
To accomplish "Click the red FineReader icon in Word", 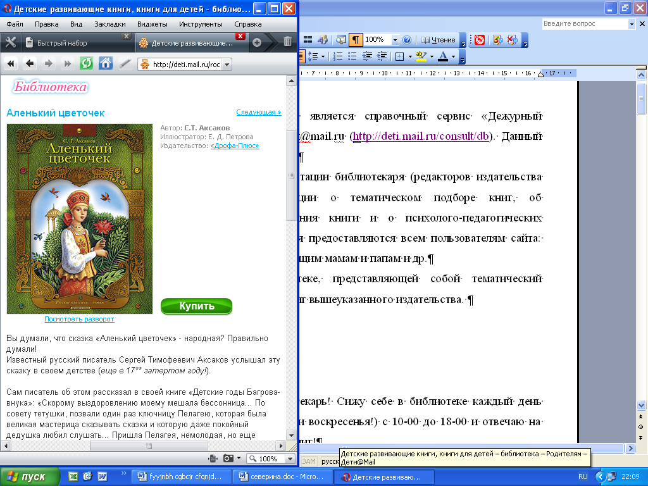I will point(480,40).
